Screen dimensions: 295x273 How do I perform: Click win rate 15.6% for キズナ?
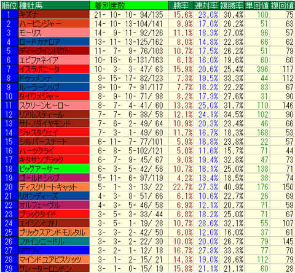(183, 15)
